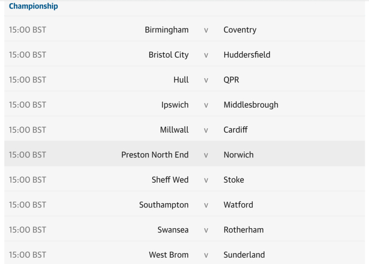Open Preston North End team link
The width and height of the screenshot is (369, 264).
click(155, 155)
